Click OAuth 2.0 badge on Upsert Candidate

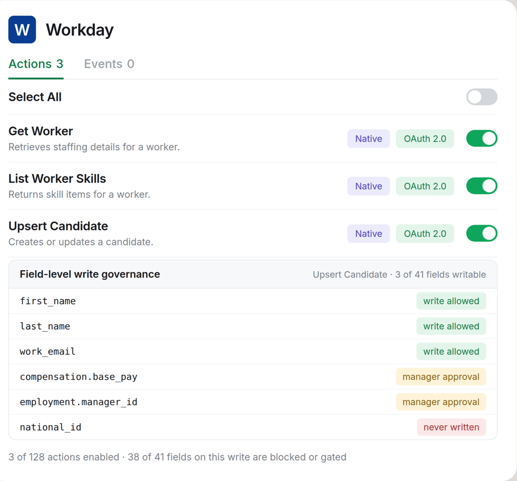coord(425,234)
